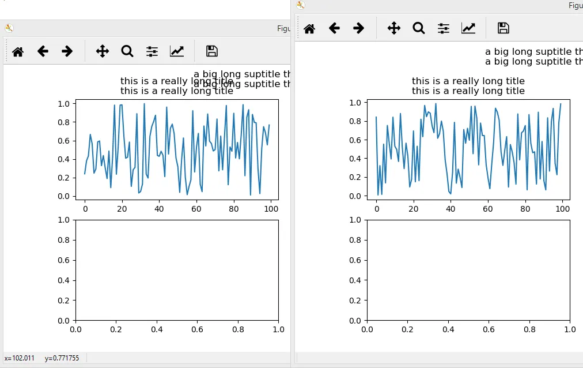Image resolution: width=583 pixels, height=368 pixels.
Task: Click the Save icon in the left figure toolbar
Action: click(x=211, y=51)
